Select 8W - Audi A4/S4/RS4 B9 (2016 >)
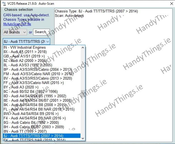 [42, 114]
